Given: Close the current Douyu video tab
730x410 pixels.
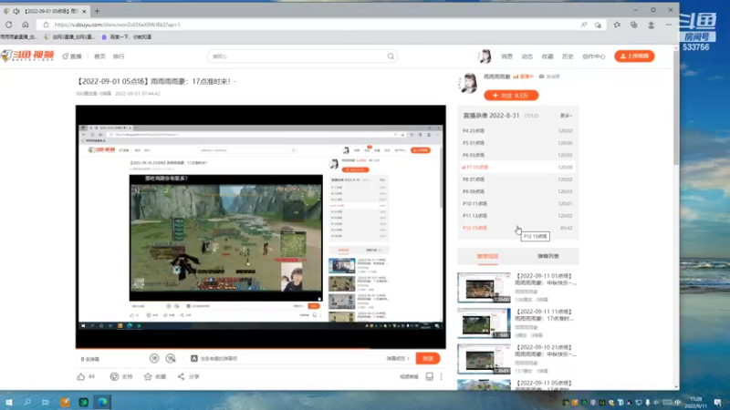Looking at the screenshot, I should 84,11.
